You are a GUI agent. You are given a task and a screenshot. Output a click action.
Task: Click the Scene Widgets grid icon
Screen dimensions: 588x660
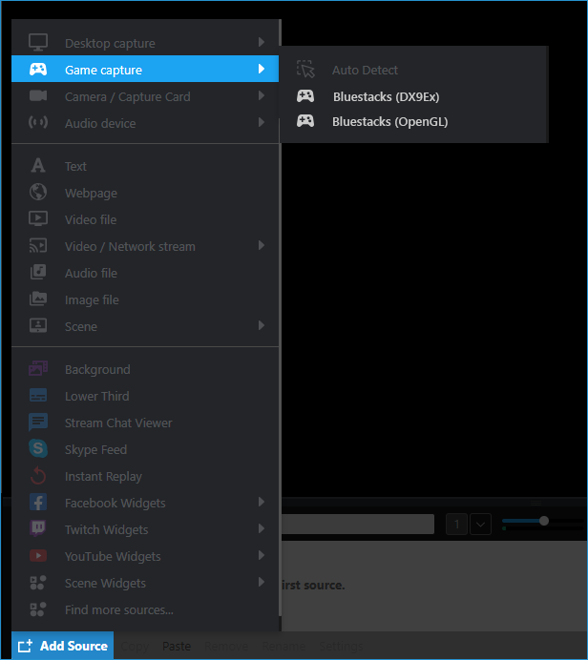[38, 583]
